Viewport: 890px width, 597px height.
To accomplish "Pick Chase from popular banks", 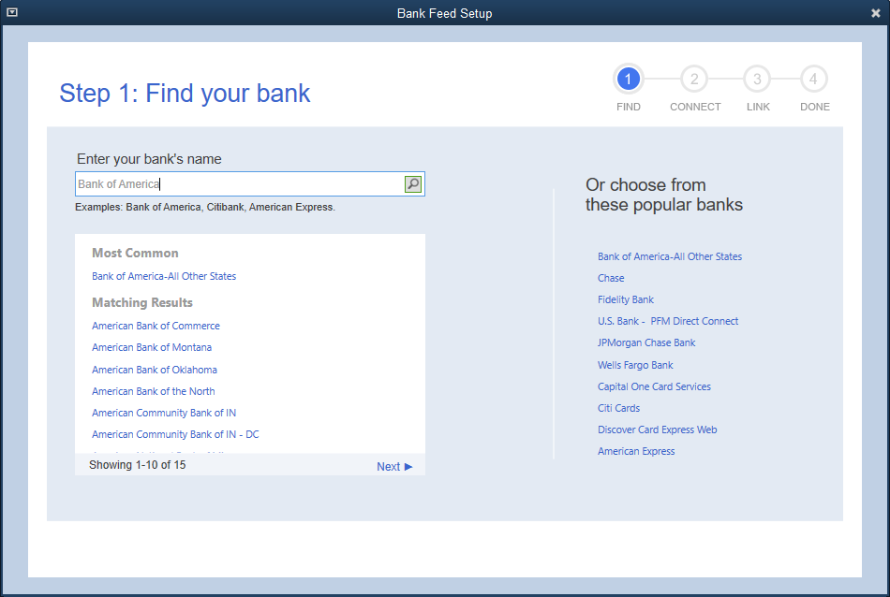I will [611, 278].
